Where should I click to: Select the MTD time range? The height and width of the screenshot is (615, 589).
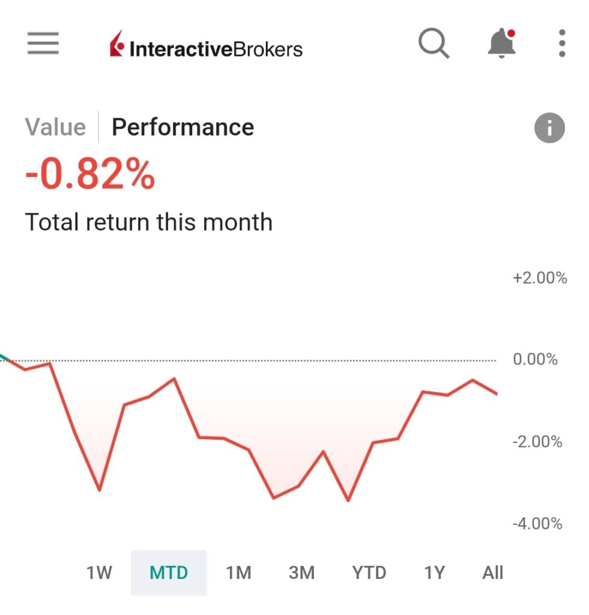169,572
